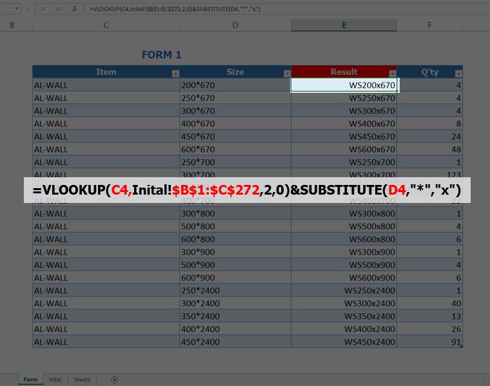Select quantity cell 13
This screenshot has width=490, height=386.
click(x=429, y=316)
